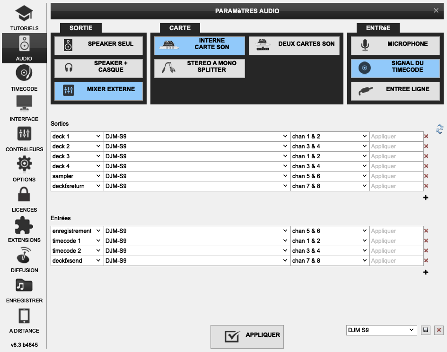Open the Interface settings page
This screenshot has height=352, width=447.
point(24,108)
